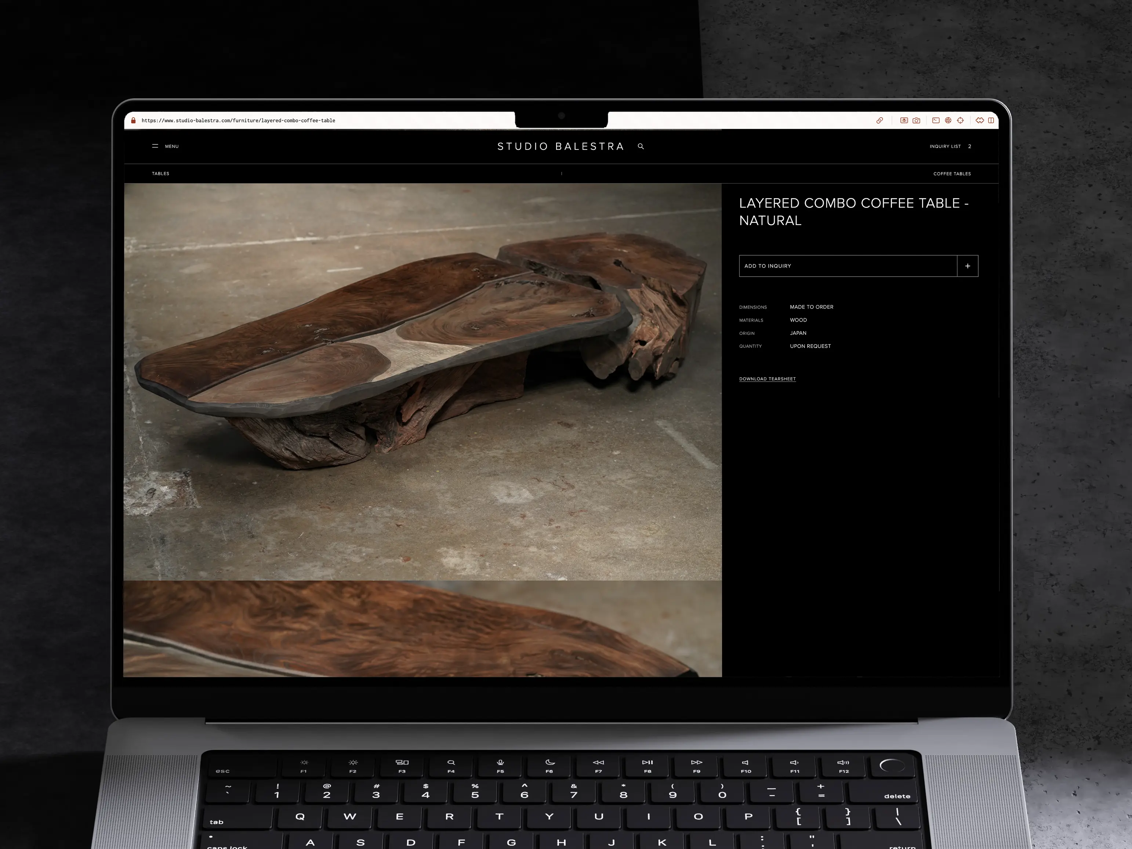Open the close-up wood grain photo
Screen dimensions: 1132x849
tap(423, 629)
